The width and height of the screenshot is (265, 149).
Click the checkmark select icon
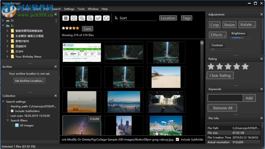[x=98, y=18]
